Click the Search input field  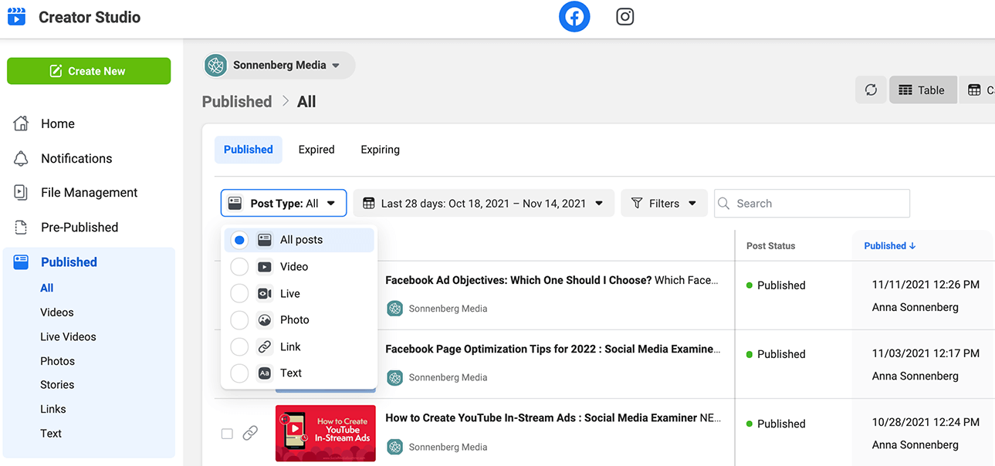(812, 204)
